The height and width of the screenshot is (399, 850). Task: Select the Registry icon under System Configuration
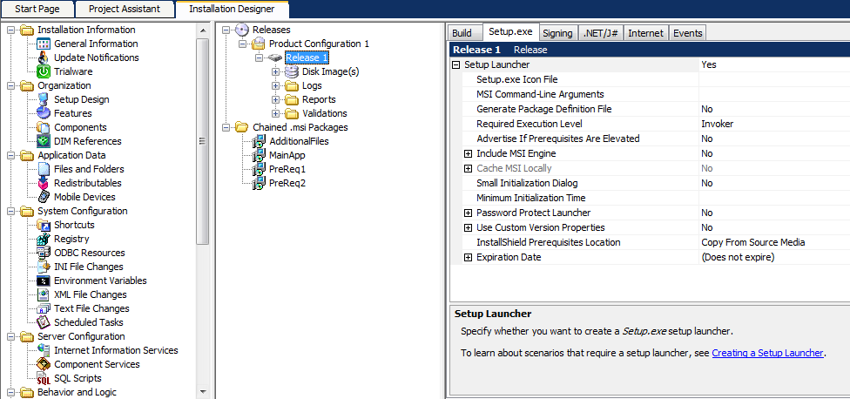point(44,239)
